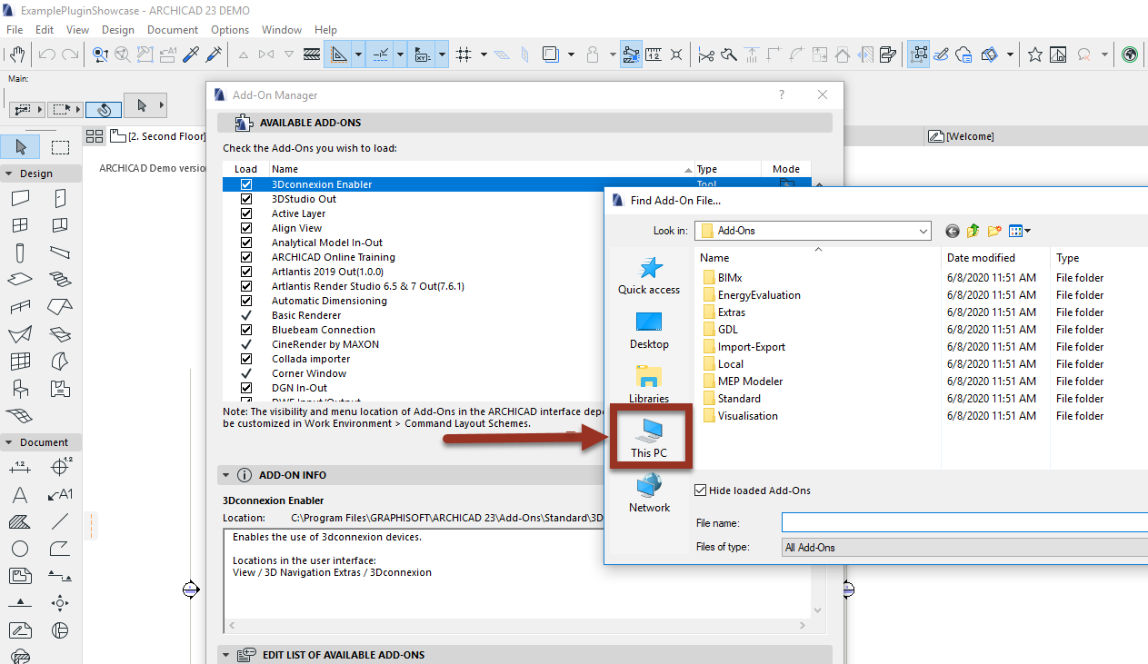
Task: Select the Slab tool
Action: click(x=20, y=280)
